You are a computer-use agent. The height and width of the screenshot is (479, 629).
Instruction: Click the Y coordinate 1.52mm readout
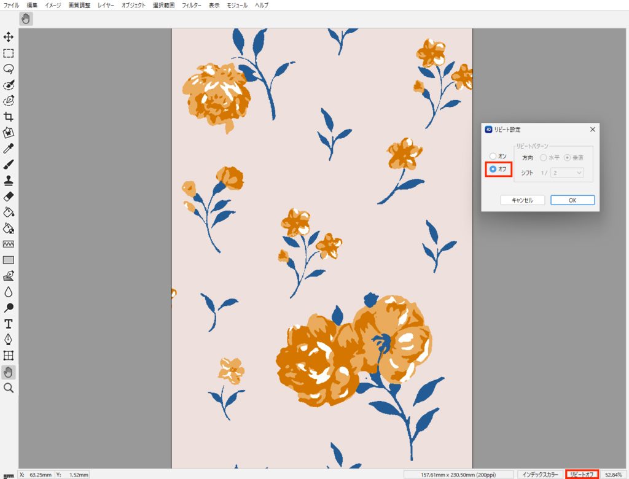(x=79, y=475)
